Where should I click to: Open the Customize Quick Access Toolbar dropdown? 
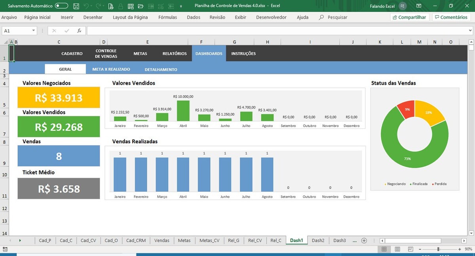point(181,6)
